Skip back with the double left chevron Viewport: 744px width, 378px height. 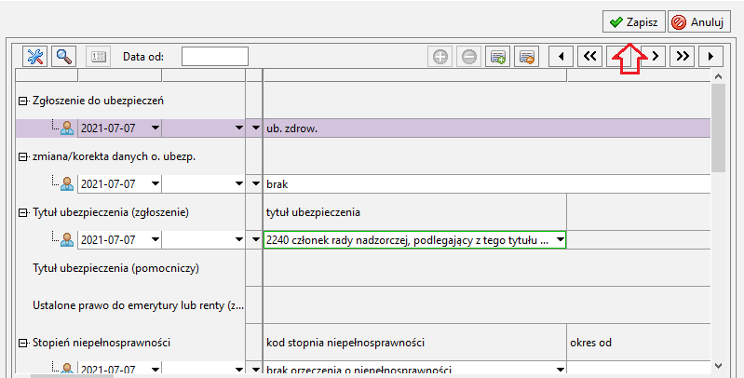point(589,57)
